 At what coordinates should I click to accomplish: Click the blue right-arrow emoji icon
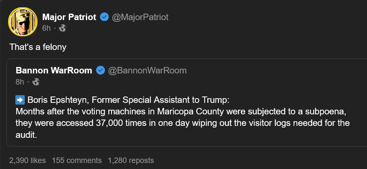[x=20, y=100]
